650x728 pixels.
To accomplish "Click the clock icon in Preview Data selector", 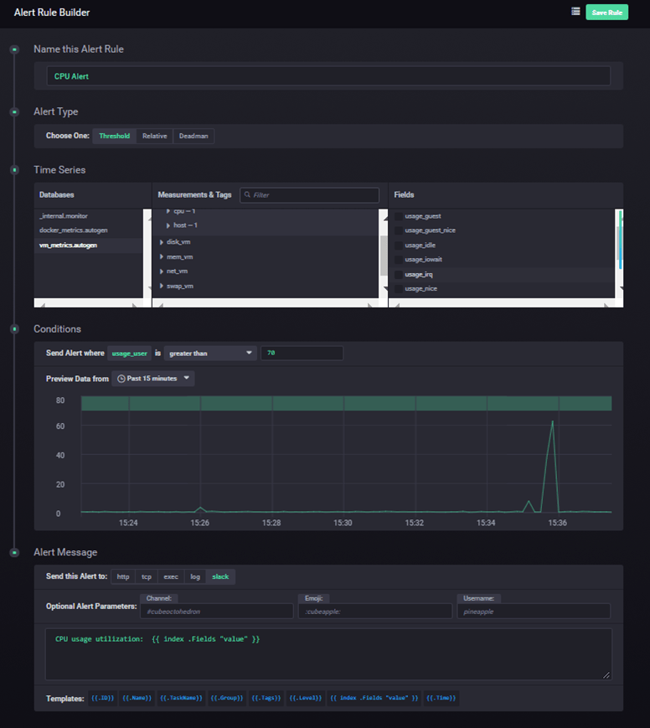I will pos(121,379).
